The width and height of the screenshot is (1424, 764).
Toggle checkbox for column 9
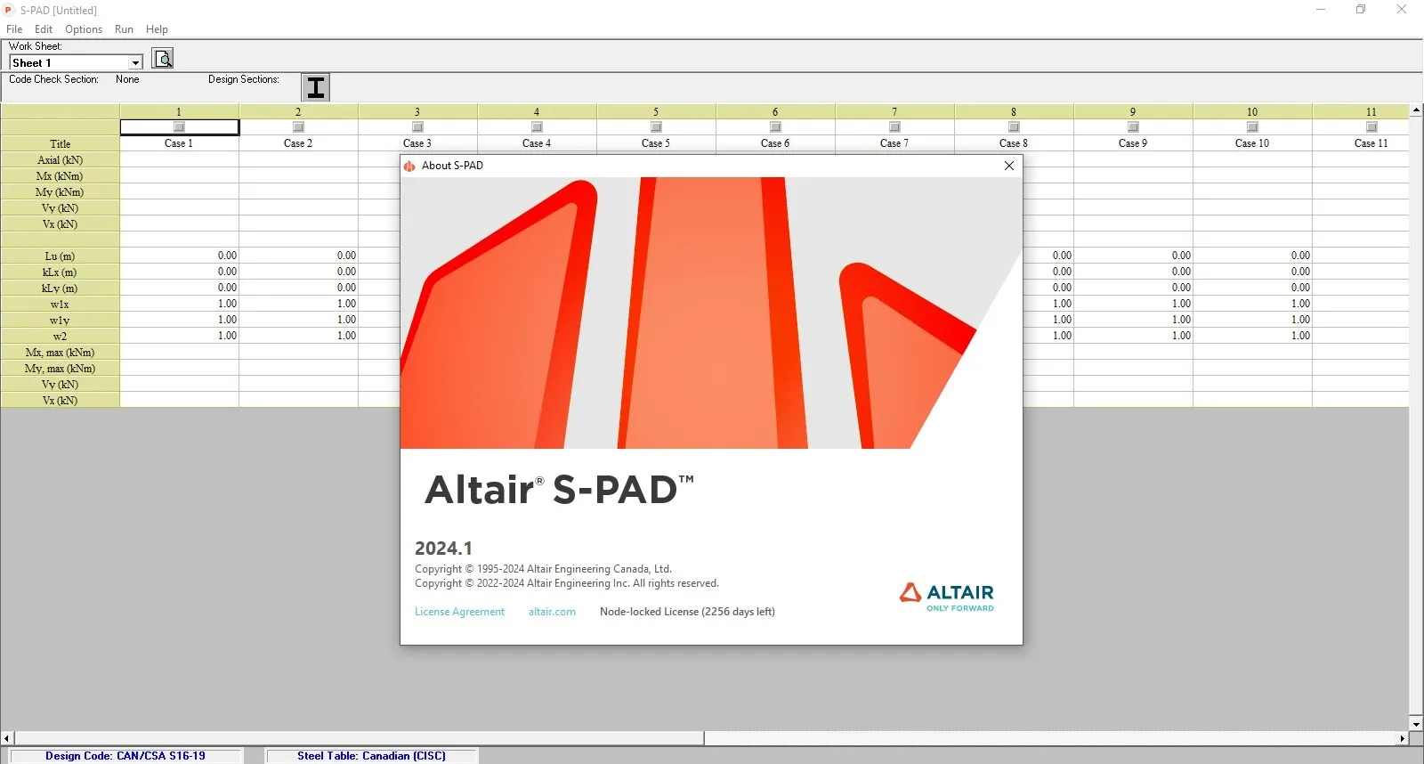1133,127
